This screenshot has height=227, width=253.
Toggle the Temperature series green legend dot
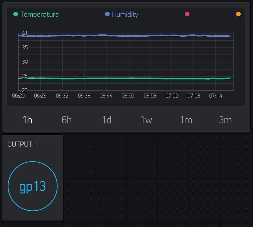(15, 14)
